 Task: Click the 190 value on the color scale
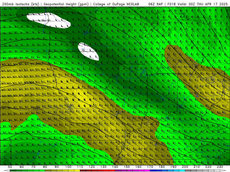[173, 167]
